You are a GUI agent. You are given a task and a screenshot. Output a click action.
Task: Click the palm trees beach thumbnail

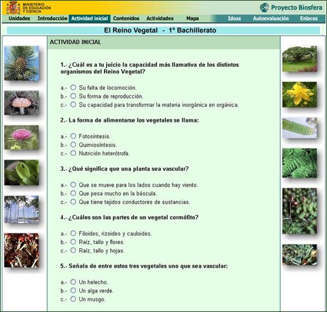[x=22, y=210]
